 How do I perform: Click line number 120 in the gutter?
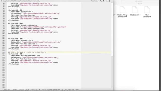(3, 64)
